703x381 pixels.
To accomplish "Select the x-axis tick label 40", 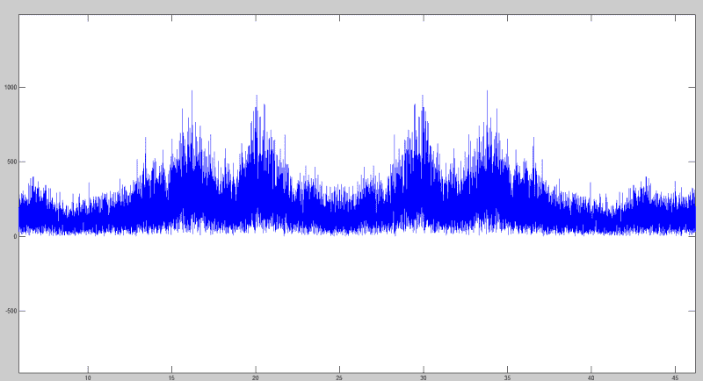I will click(x=591, y=377).
